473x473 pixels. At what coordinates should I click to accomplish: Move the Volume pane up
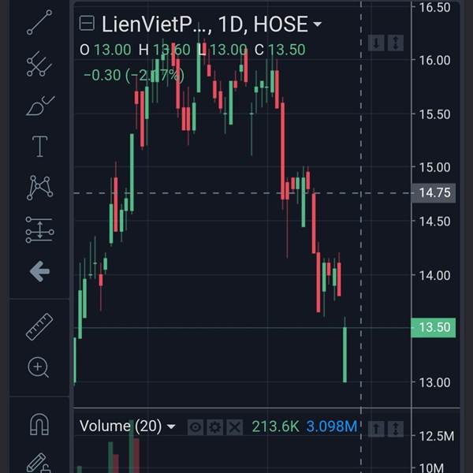(376, 429)
